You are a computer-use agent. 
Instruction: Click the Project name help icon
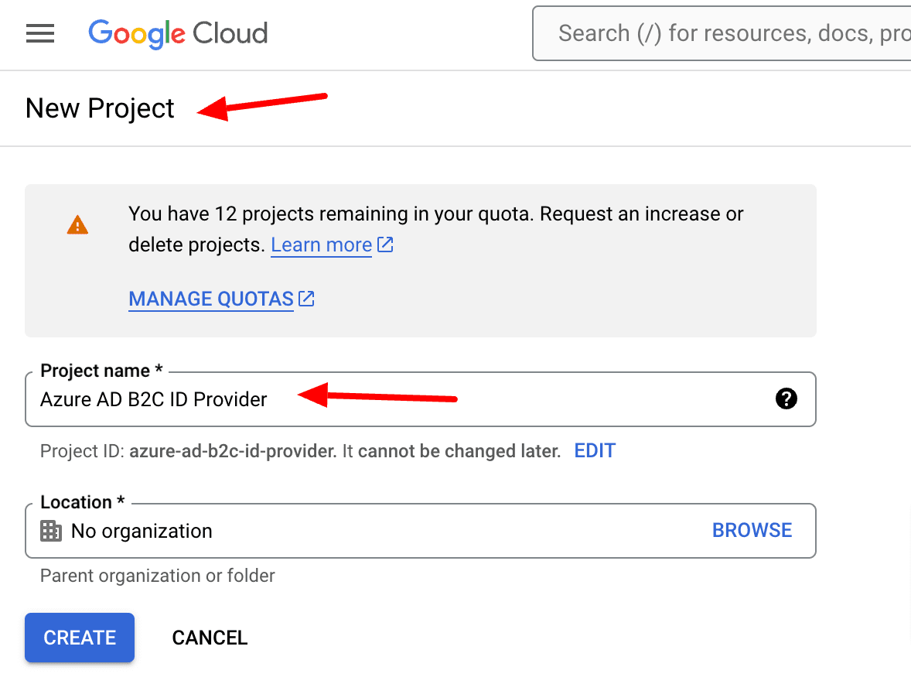(786, 399)
